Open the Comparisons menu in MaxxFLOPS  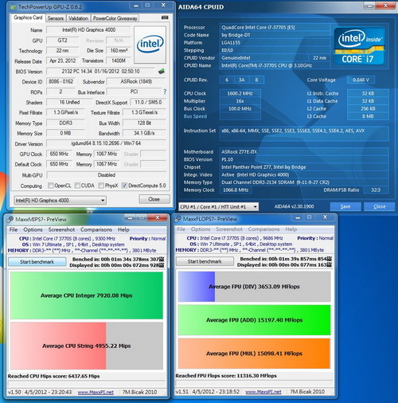263,229
